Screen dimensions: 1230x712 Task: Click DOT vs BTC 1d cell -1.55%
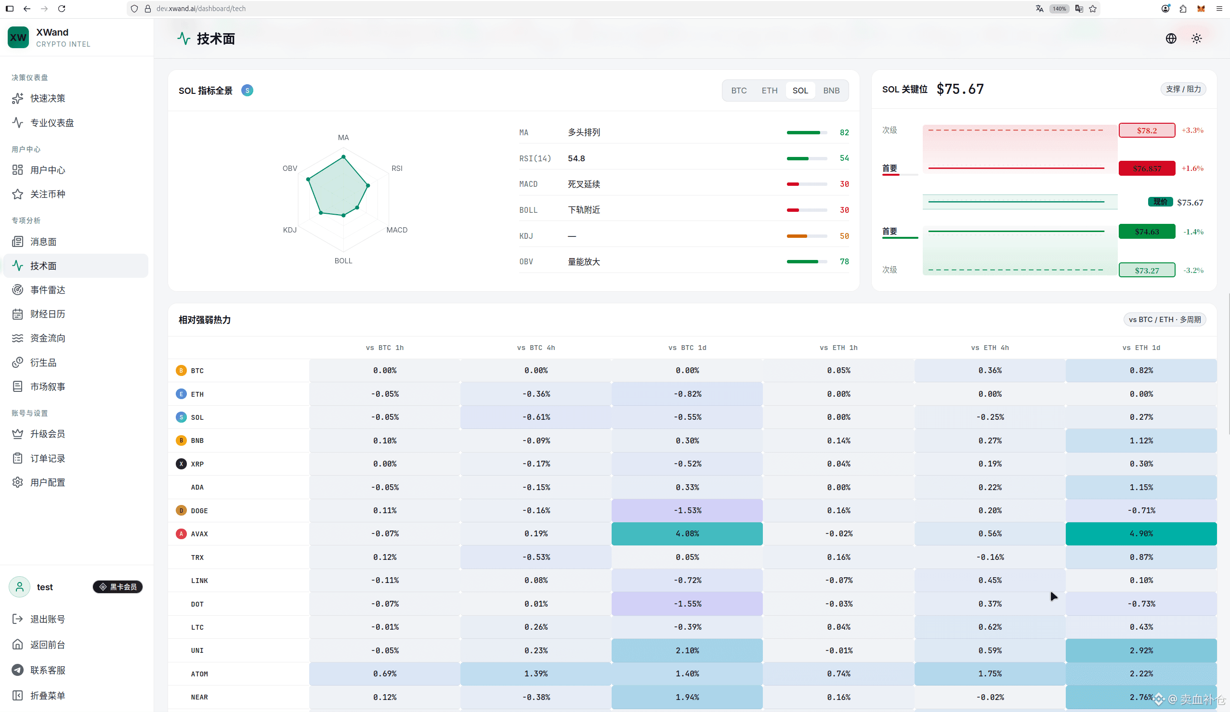coord(687,604)
